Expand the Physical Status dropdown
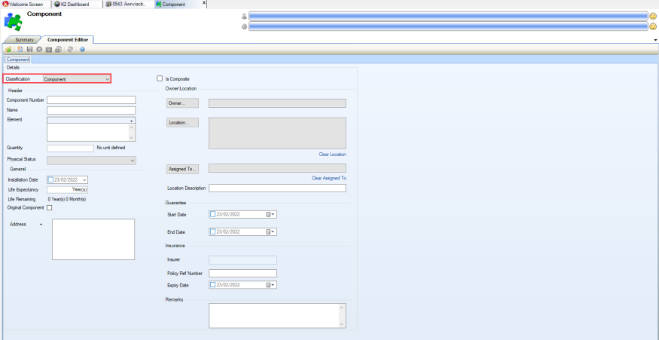Screen dimensions: 659x340 pos(133,160)
